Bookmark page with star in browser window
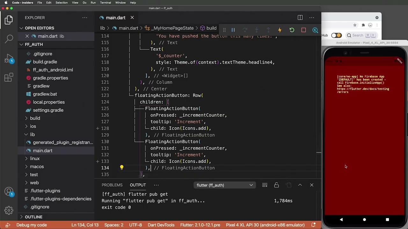This screenshot has height=229, width=408. [x=355, y=25]
